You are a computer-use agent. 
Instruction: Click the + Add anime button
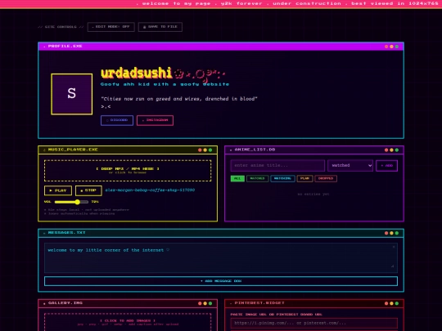[x=386, y=165]
